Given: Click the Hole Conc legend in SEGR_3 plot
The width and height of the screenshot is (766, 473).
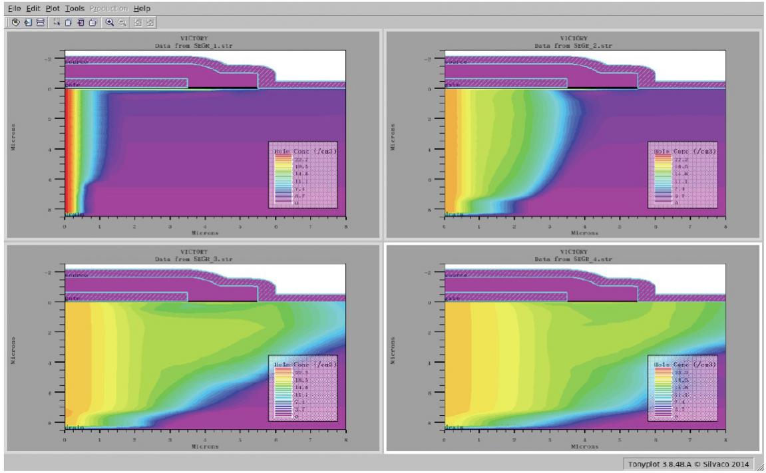Looking at the screenshot, I should 303,389.
